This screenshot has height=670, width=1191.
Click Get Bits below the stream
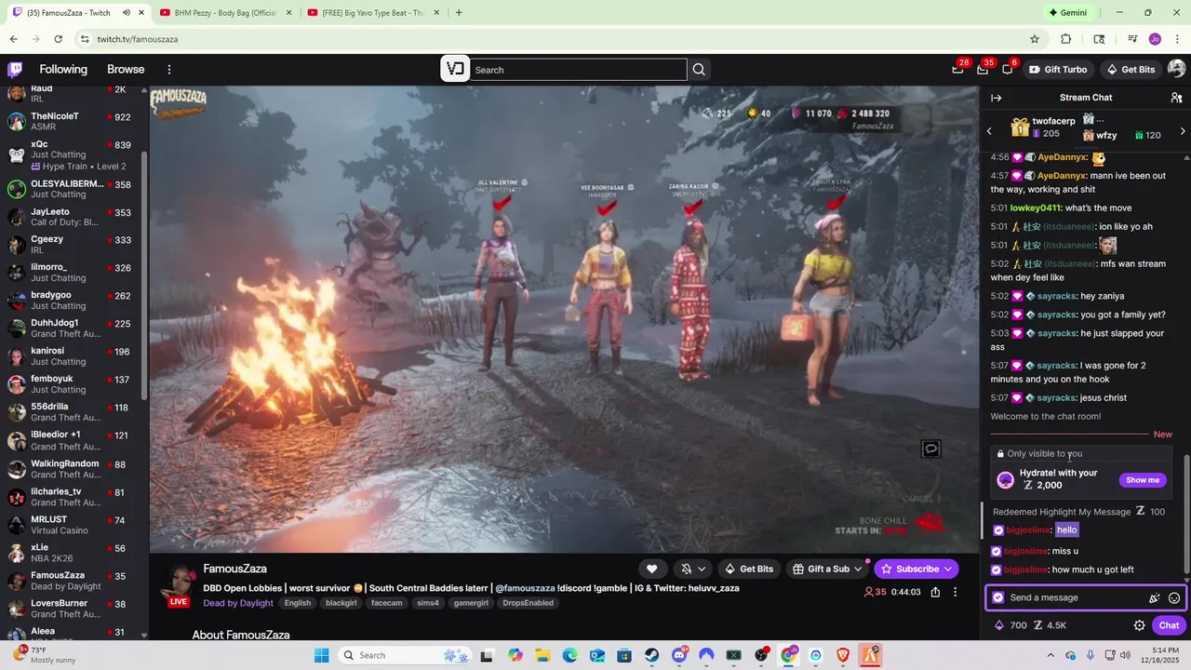tap(748, 569)
